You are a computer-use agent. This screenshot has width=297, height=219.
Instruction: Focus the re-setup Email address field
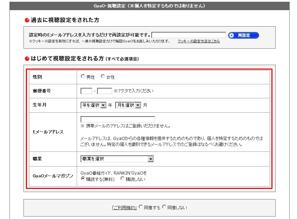(189, 35)
